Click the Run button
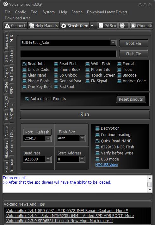The height and width of the screenshot is (225, 155). coord(85,114)
